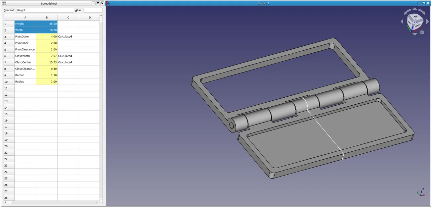This screenshot has height=207, width=431.
Task: Click vertical scrollbar down arrow in spreadsheet
Action: tap(101, 199)
